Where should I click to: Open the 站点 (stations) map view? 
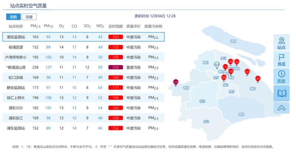point(282,43)
